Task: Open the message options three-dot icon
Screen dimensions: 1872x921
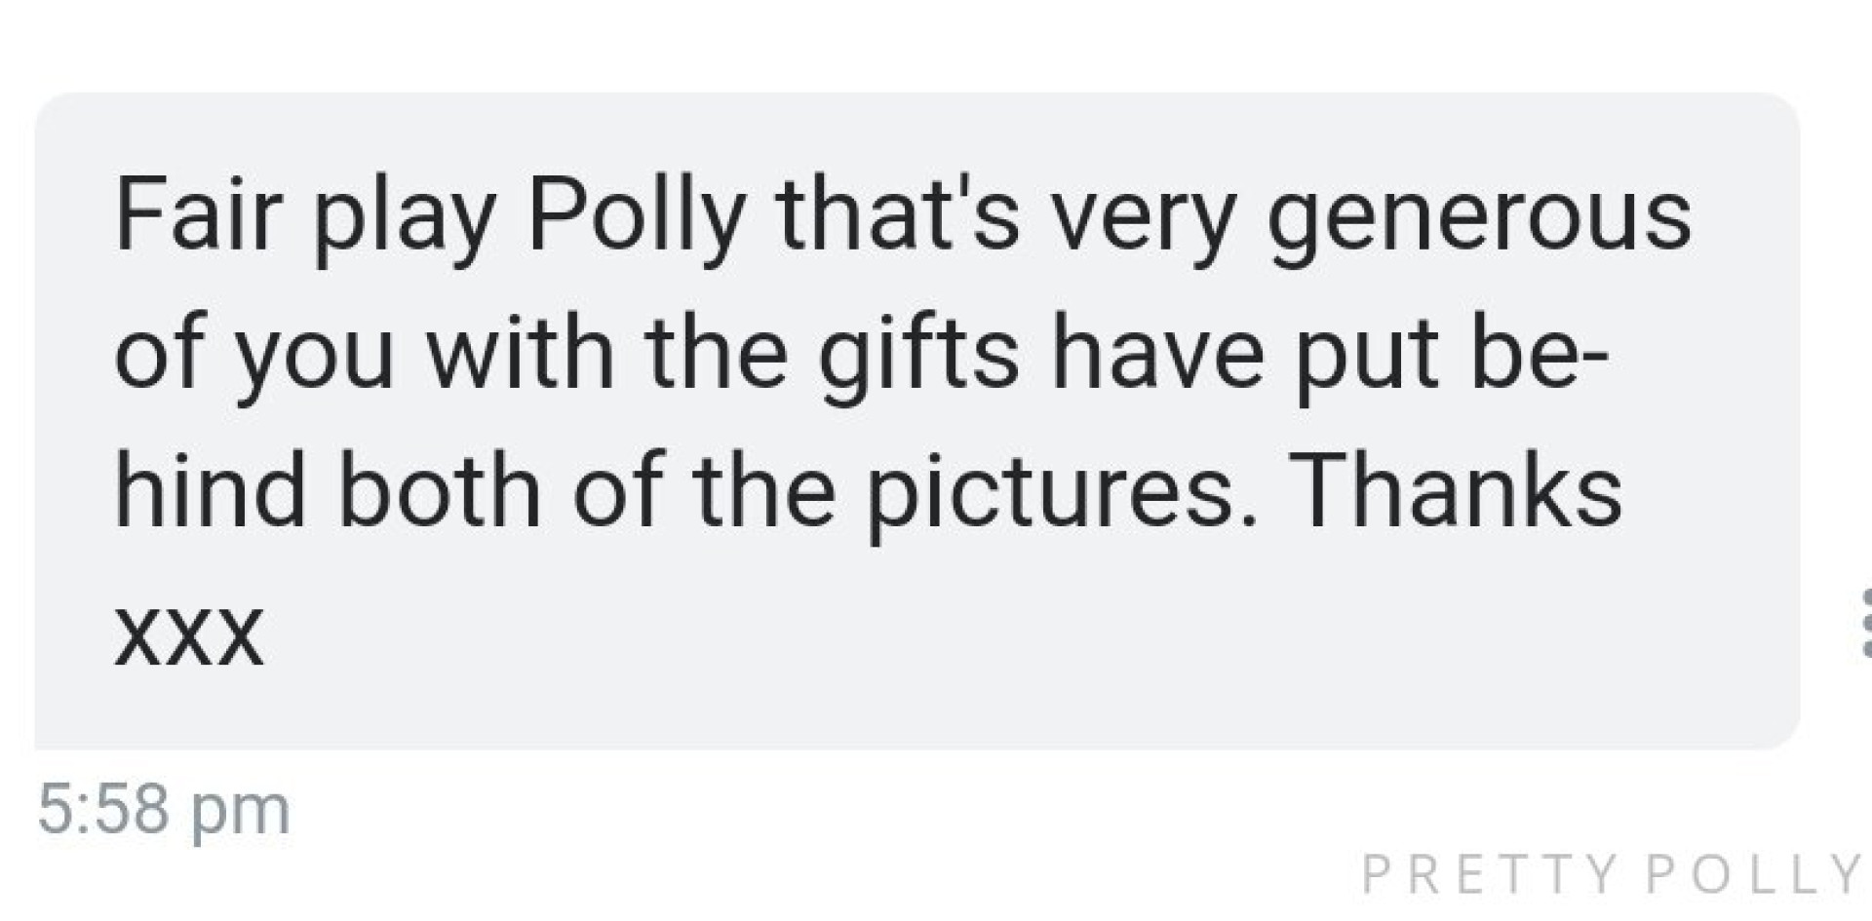Action: 1864,621
